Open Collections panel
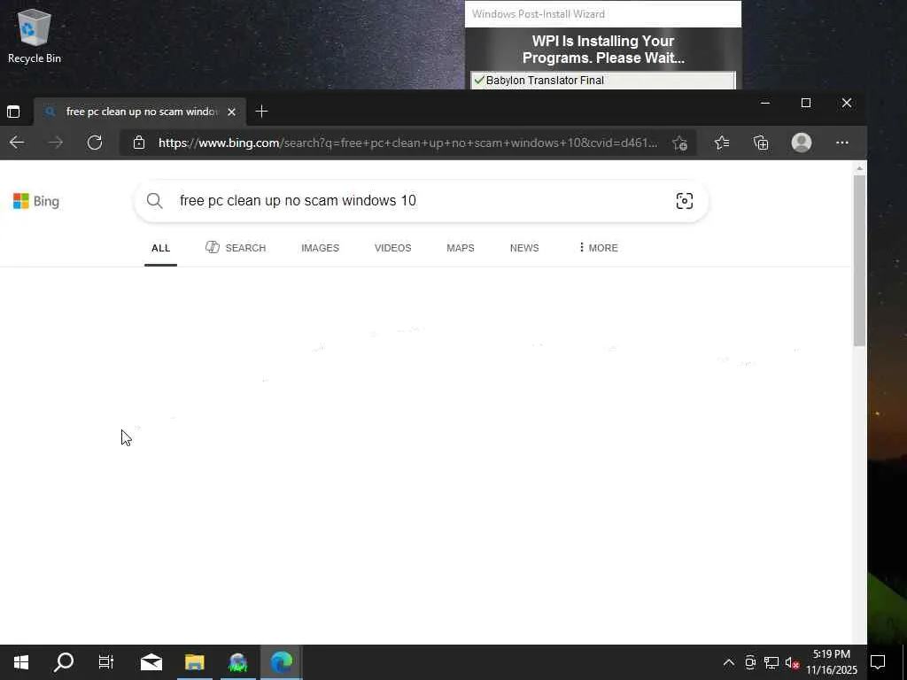The image size is (907, 680). 761,143
